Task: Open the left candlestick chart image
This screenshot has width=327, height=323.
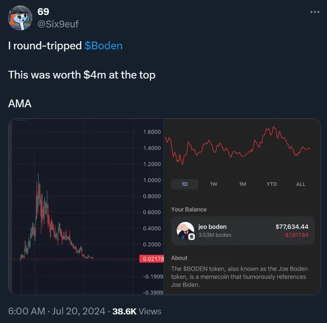Action: pos(86,207)
